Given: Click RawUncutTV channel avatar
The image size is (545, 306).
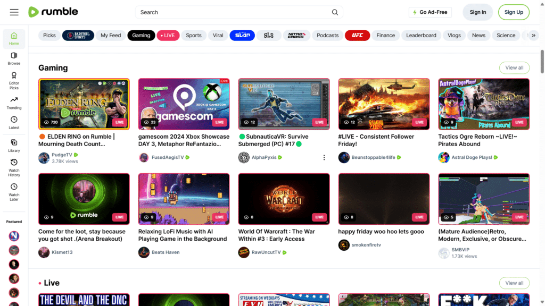Looking at the screenshot, I should pos(244,252).
